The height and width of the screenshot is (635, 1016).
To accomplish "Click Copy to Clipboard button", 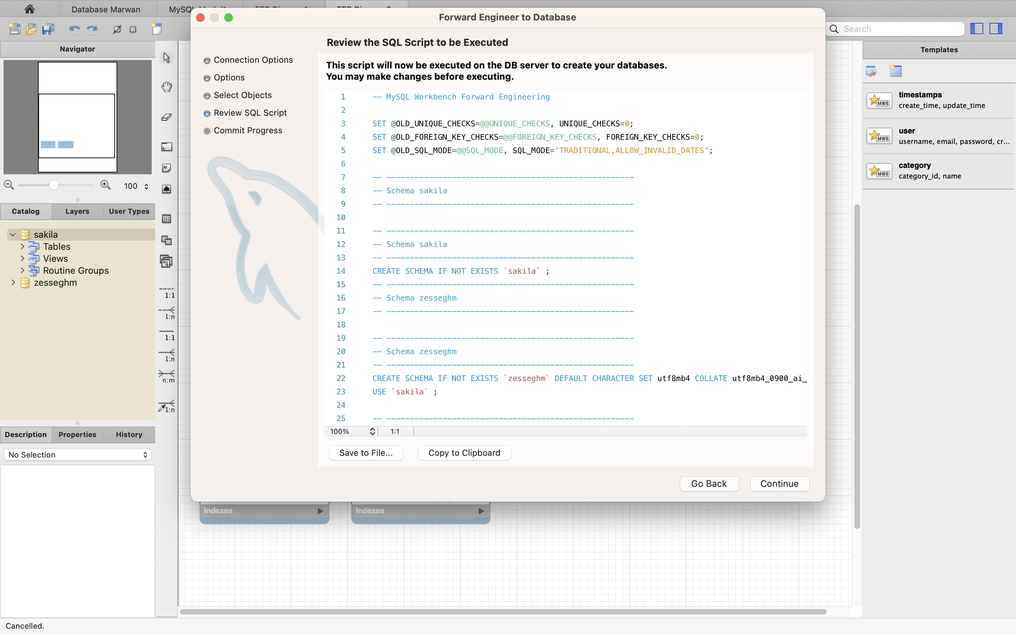I will coord(464,453).
